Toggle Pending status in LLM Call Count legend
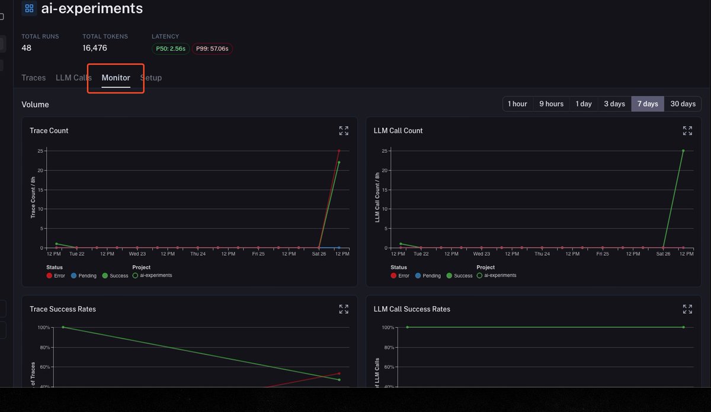711x412 pixels. (x=428, y=276)
